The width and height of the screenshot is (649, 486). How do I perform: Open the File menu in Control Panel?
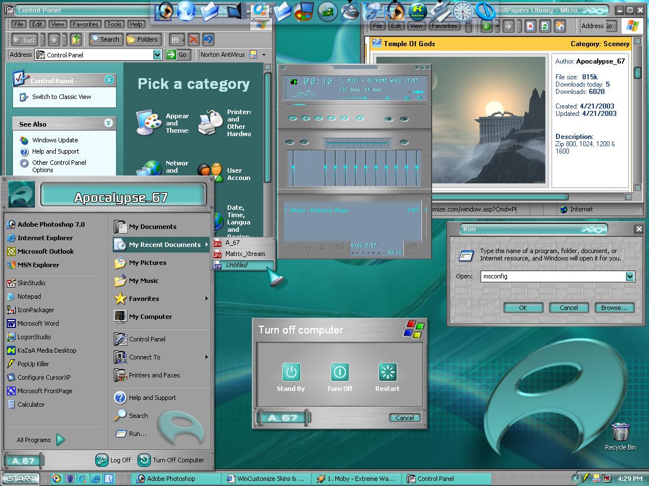point(19,24)
